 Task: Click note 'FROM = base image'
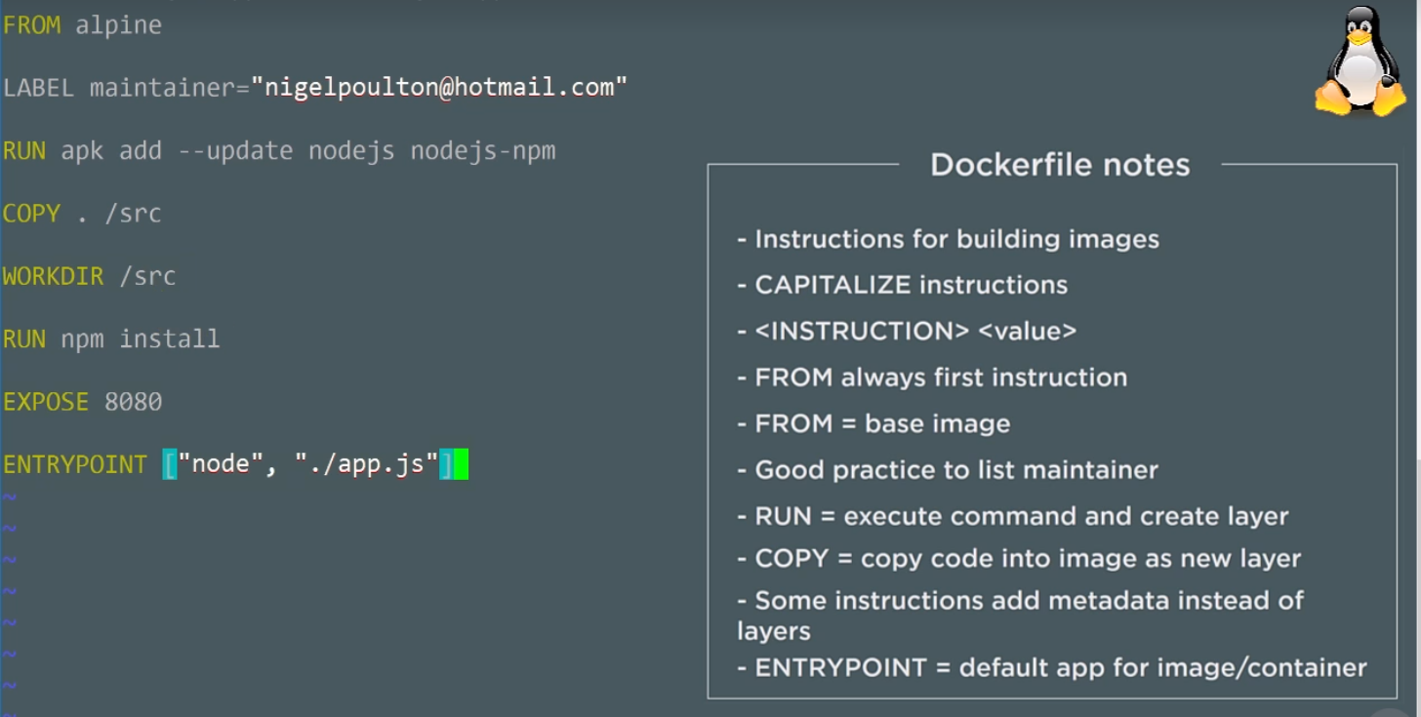(873, 424)
